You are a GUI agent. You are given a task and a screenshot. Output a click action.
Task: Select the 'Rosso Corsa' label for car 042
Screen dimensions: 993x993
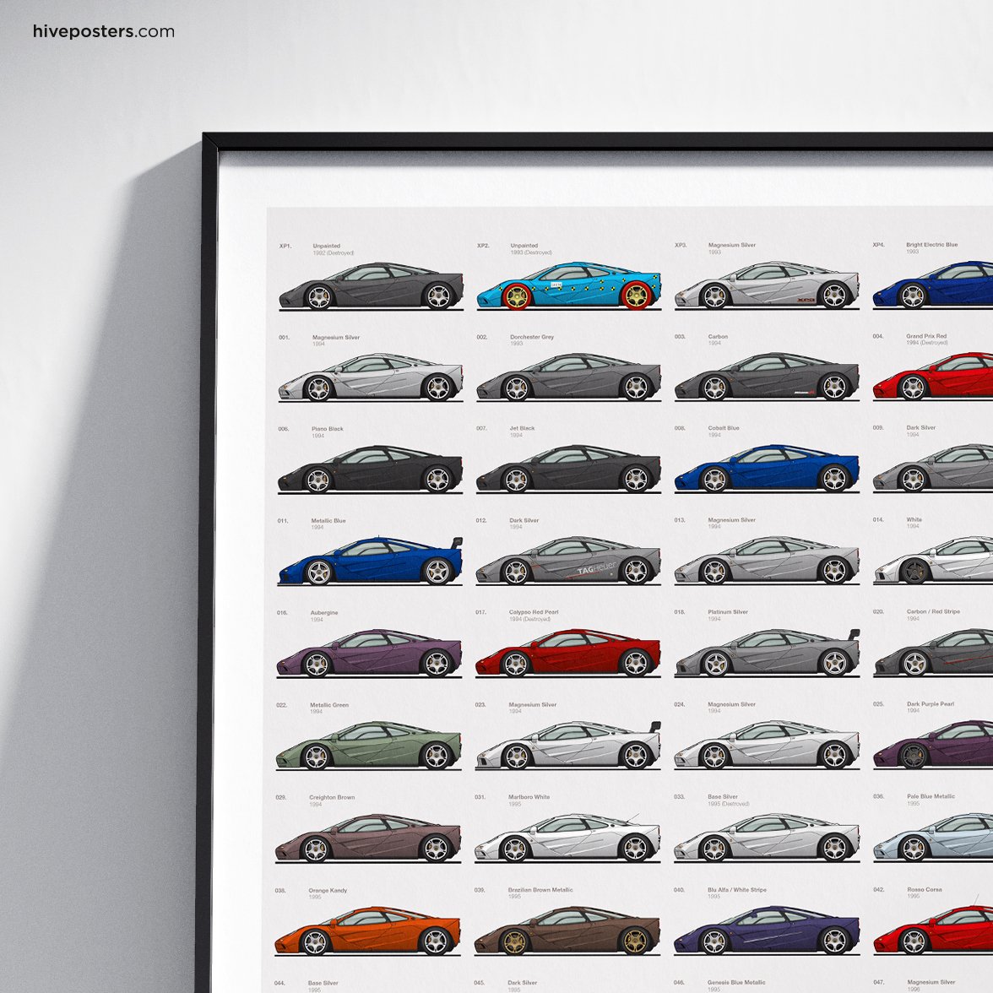tap(925, 889)
